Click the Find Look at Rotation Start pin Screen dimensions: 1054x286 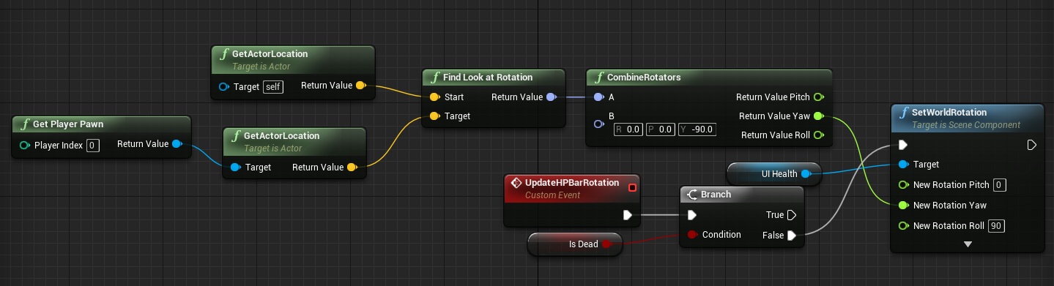(x=434, y=97)
